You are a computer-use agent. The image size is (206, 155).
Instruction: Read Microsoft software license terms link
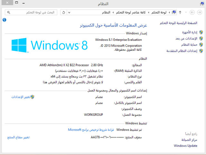coord(91,130)
